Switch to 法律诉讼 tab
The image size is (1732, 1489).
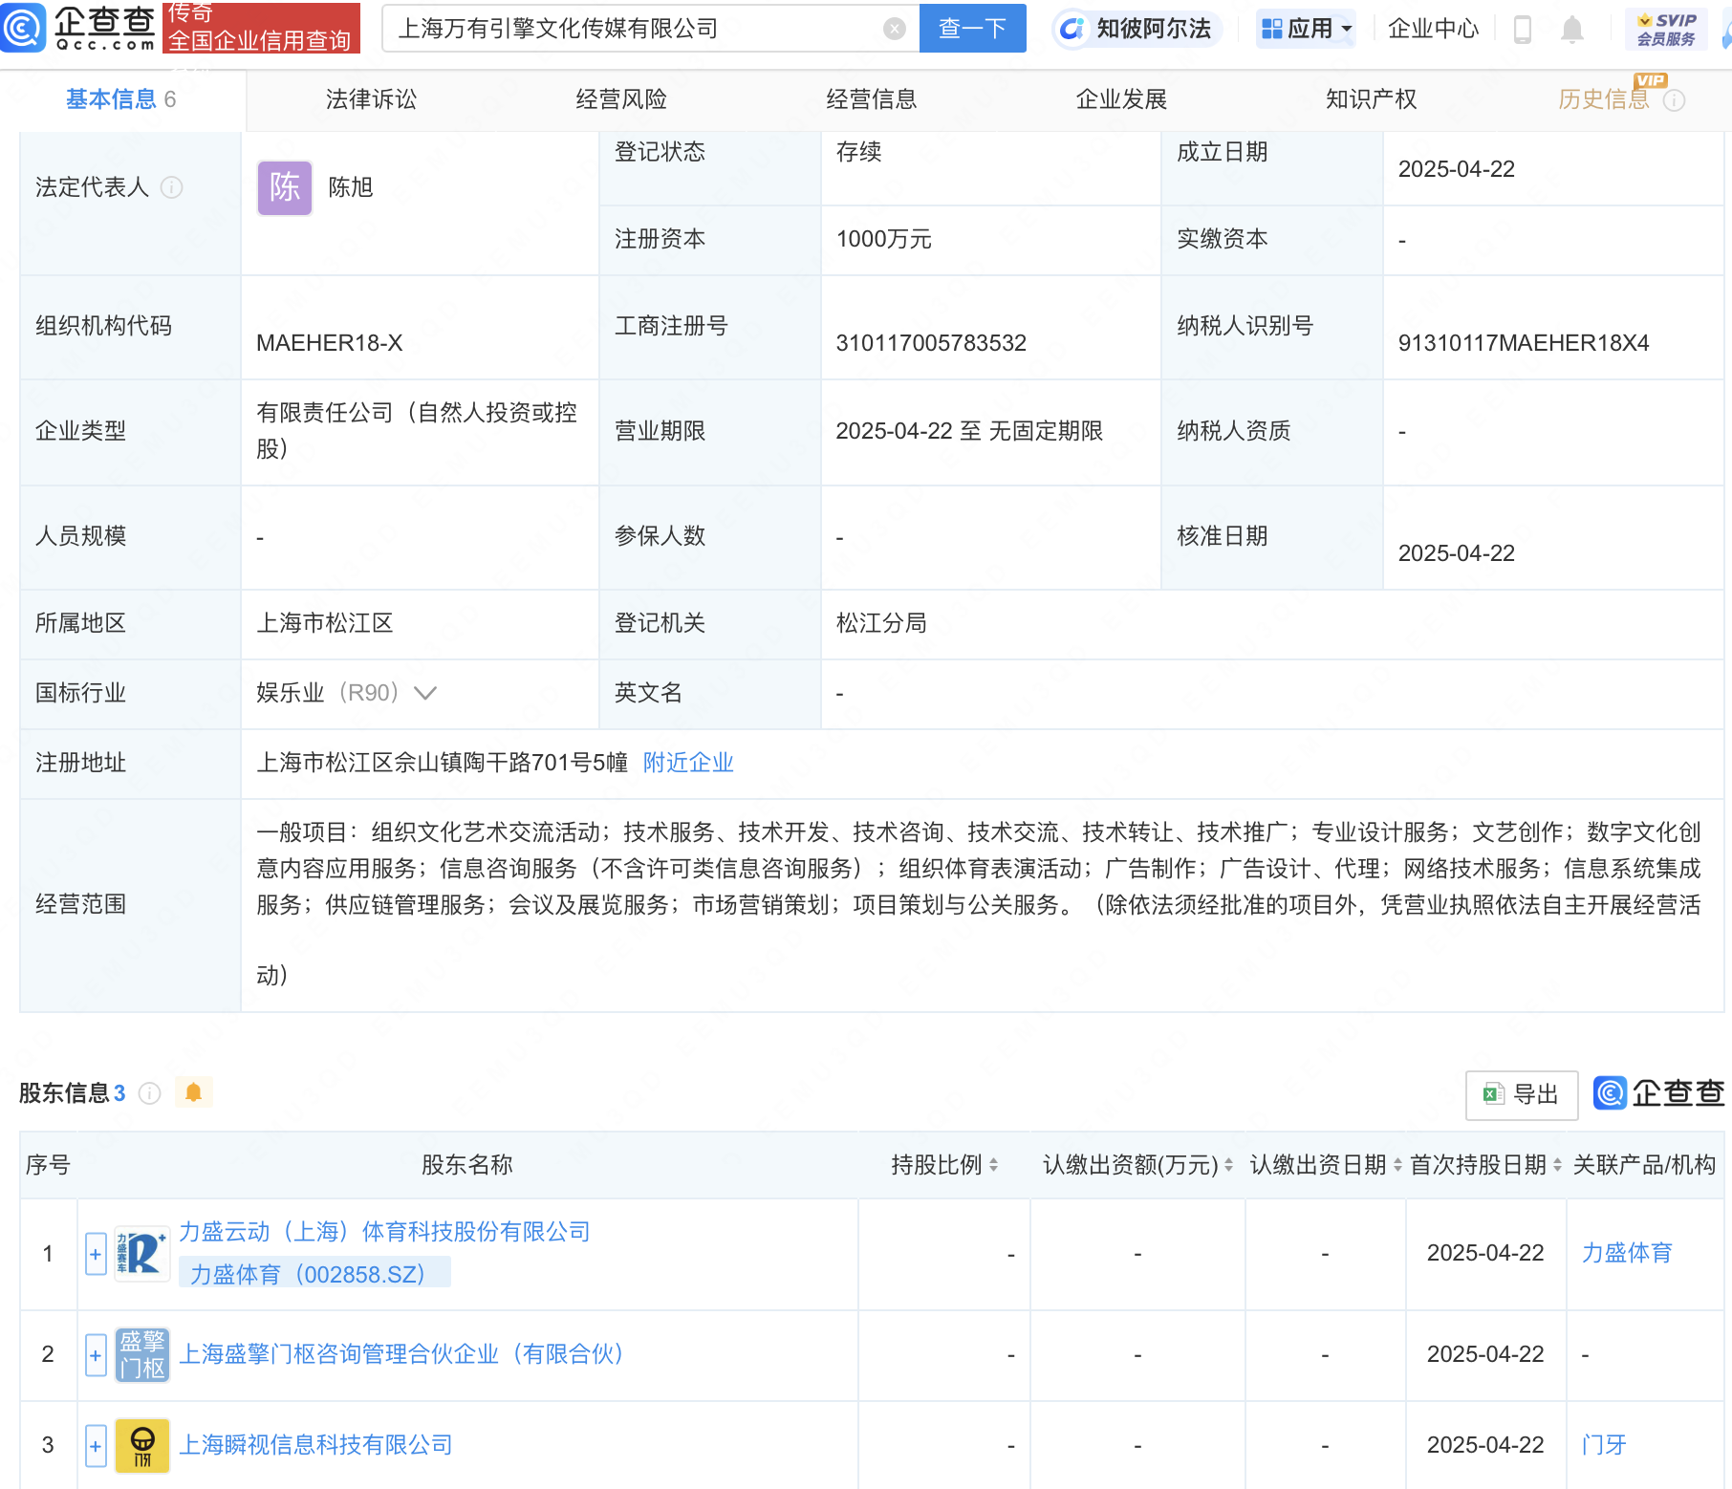[x=371, y=99]
